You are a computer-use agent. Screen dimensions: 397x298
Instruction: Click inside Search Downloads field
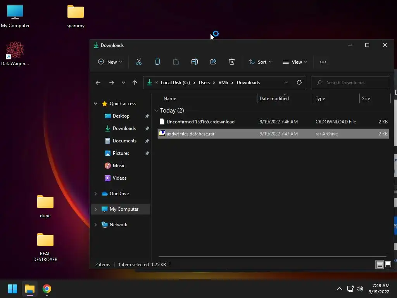tap(350, 83)
